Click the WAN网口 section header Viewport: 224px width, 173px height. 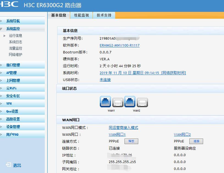pyautogui.click(x=71, y=120)
